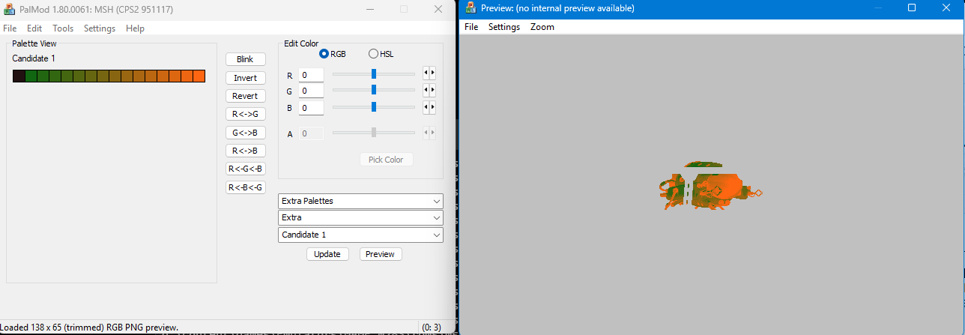This screenshot has height=335, width=965.
Task: Close the Preview window
Action: coord(946,7)
